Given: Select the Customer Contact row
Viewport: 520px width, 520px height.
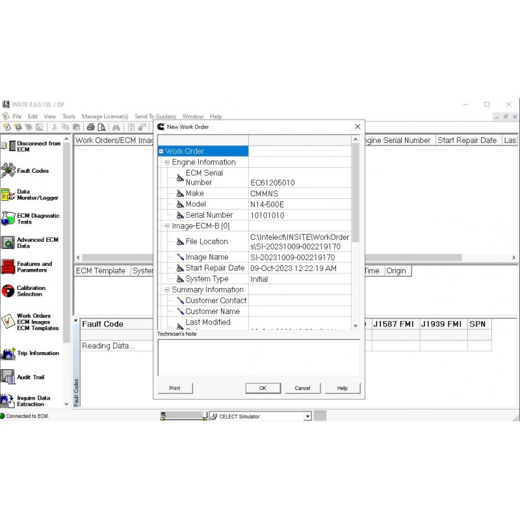Looking at the screenshot, I should [254, 300].
